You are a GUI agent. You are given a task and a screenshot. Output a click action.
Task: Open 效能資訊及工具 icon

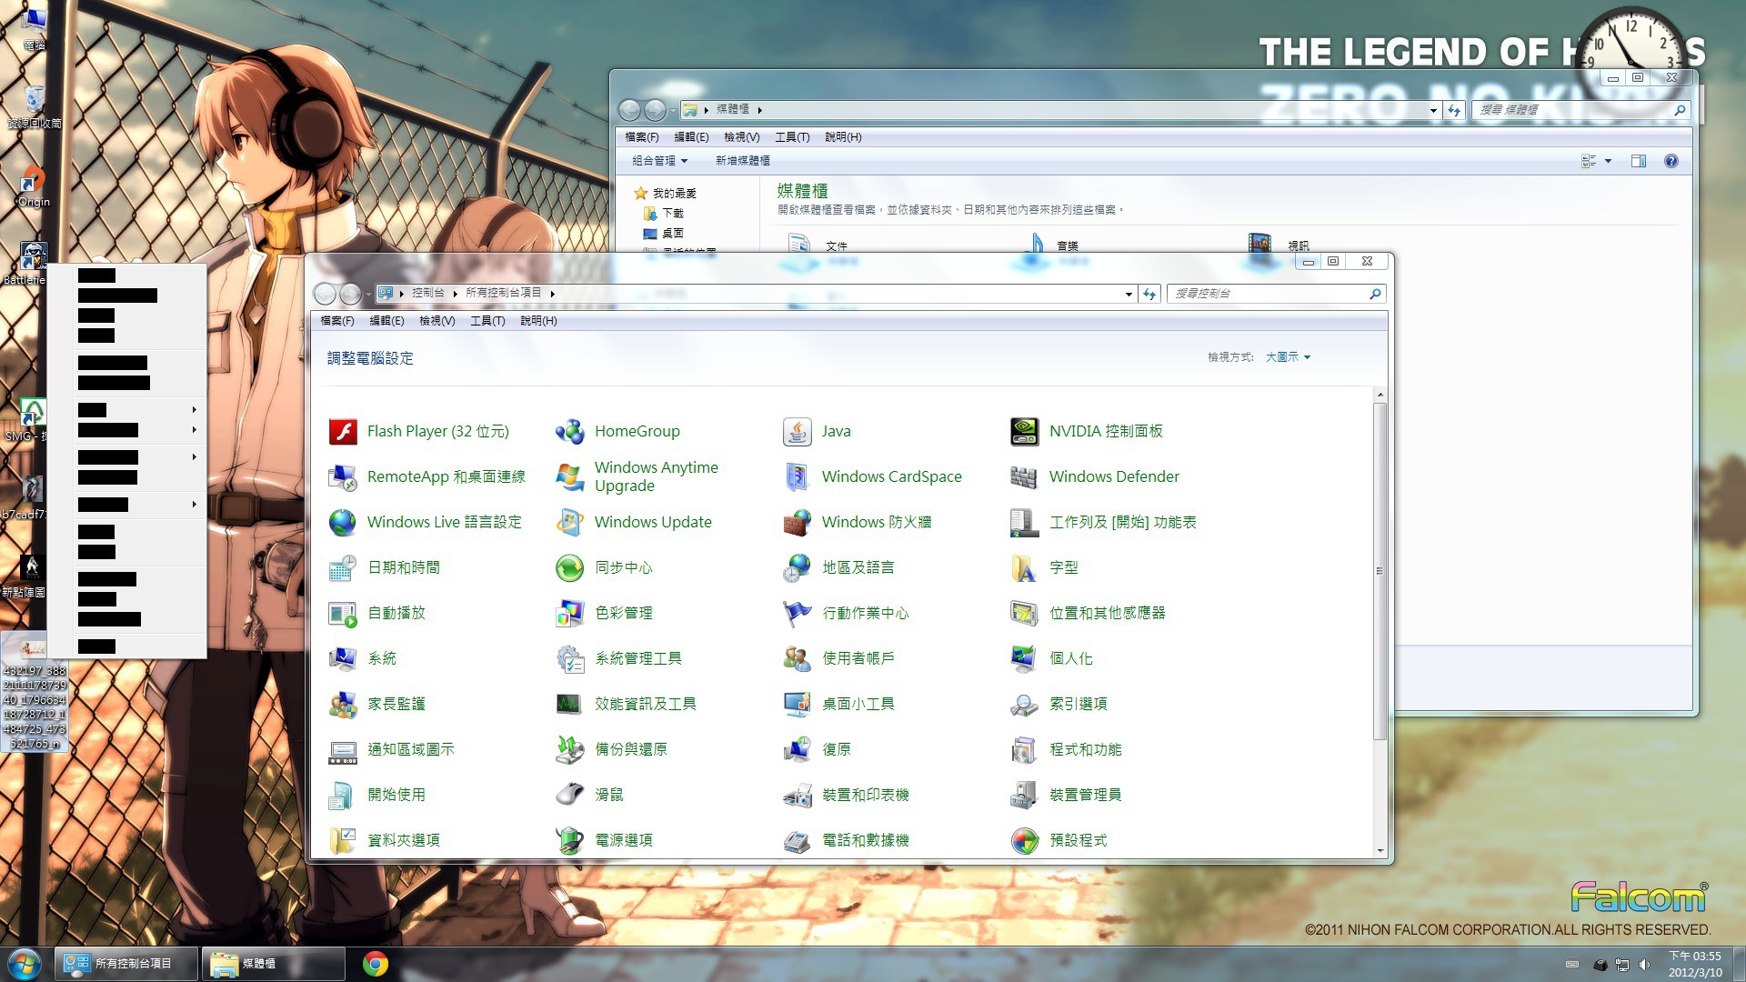tap(570, 704)
